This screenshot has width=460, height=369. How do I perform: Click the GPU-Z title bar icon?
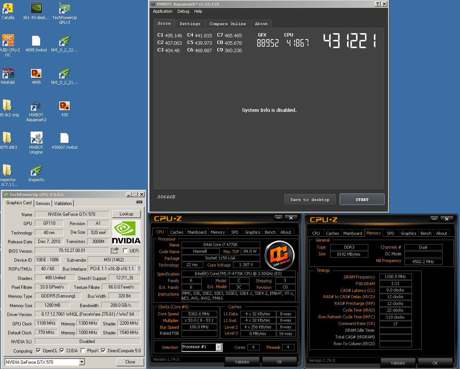tap(6, 195)
